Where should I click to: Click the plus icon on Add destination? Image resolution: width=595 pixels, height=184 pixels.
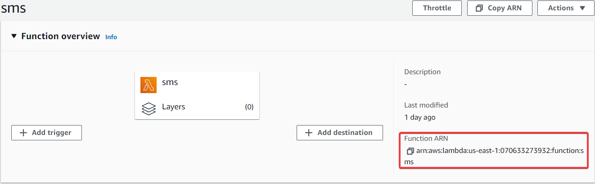click(x=309, y=133)
